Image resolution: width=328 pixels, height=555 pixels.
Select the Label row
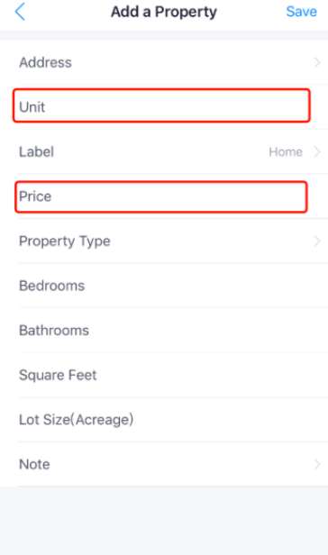pyautogui.click(x=164, y=152)
